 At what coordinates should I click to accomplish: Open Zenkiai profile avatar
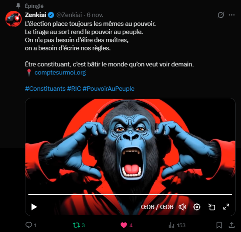pyautogui.click(x=13, y=18)
